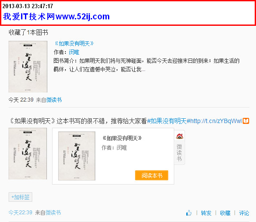256x222 pixels.
Task: Click the 我爱IT技术网 www.52ij.com header link
Action: pos(56,16)
